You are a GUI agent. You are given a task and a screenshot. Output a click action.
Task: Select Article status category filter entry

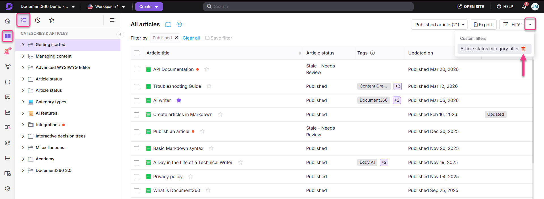[x=489, y=49]
